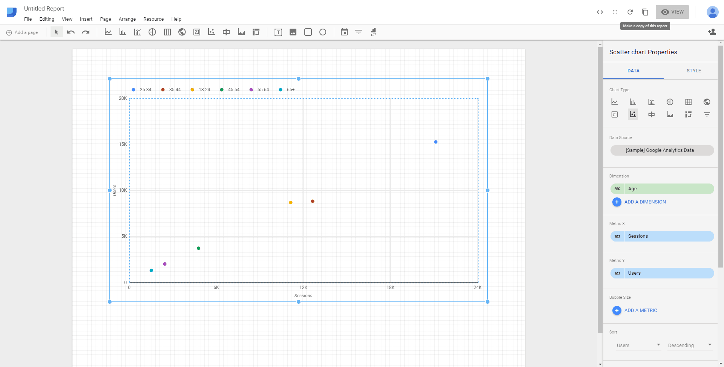This screenshot has height=367, width=724.
Task: Change sort order from Descending
Action: tap(690, 345)
